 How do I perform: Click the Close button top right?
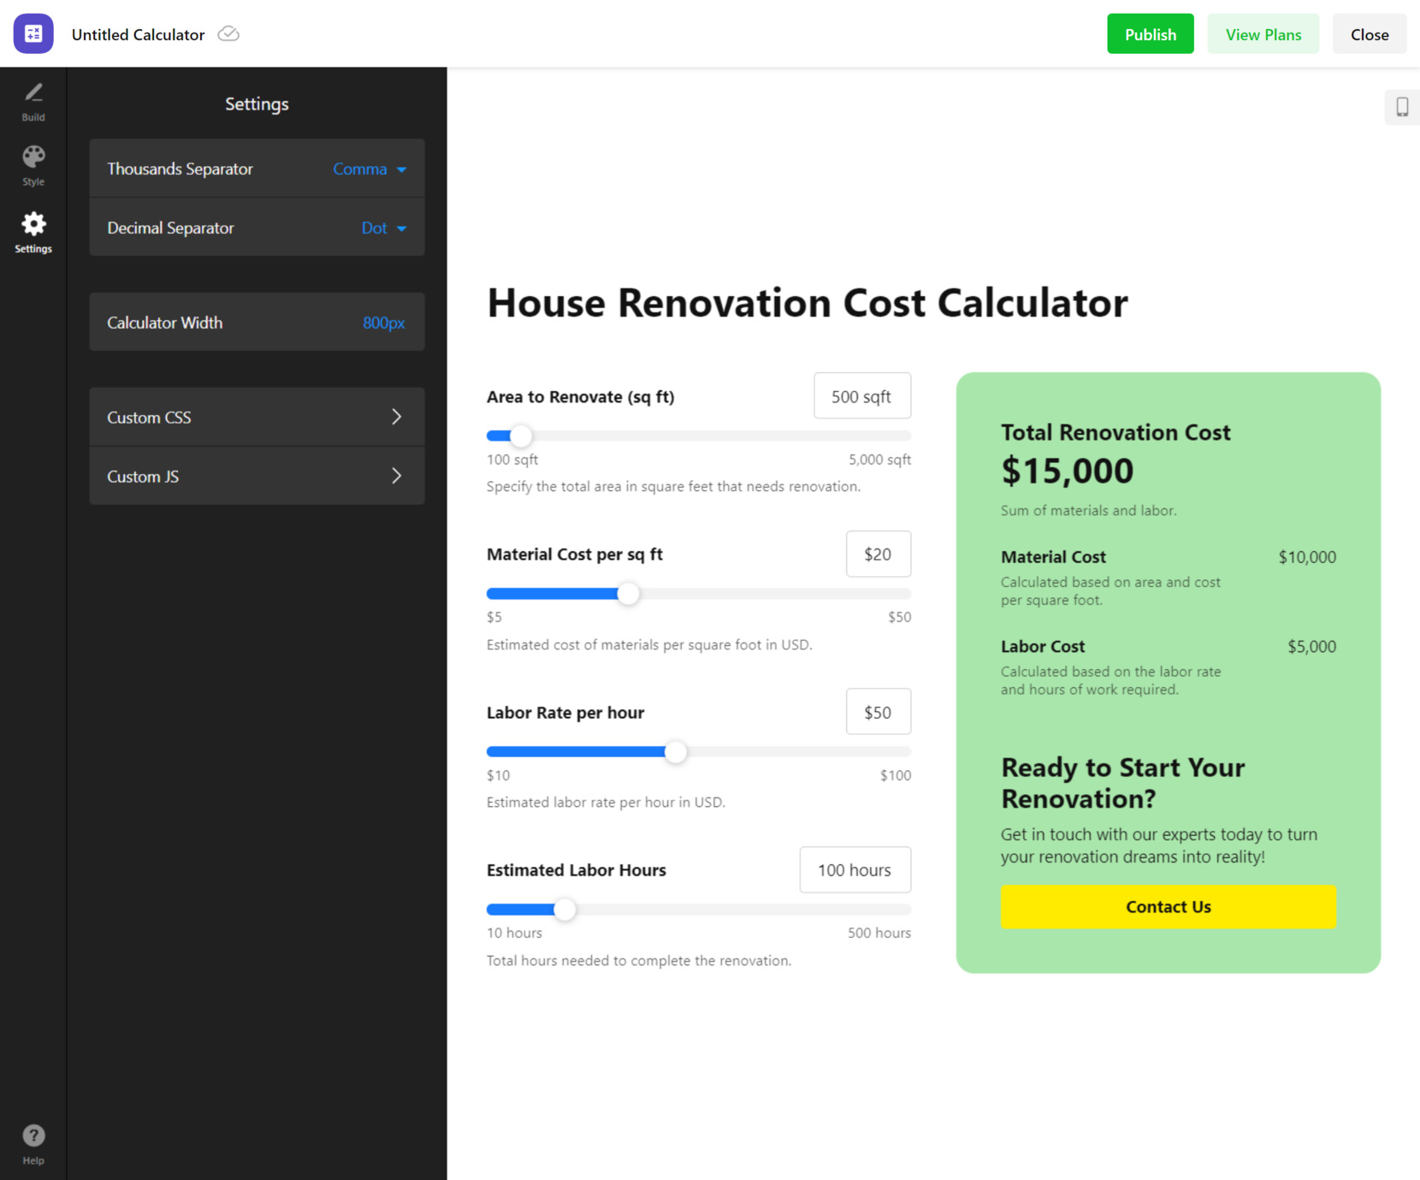[1369, 34]
